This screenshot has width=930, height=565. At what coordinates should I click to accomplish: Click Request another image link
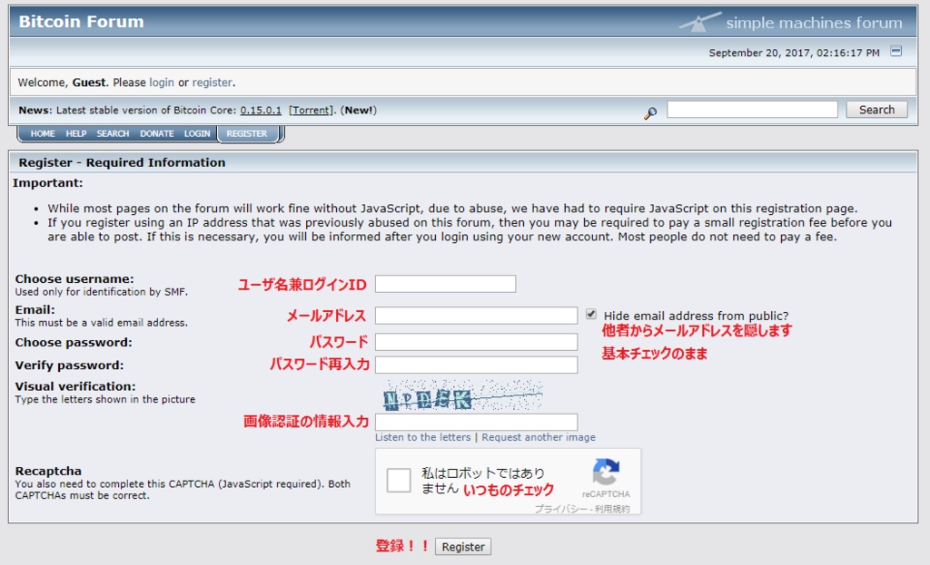[x=539, y=437]
